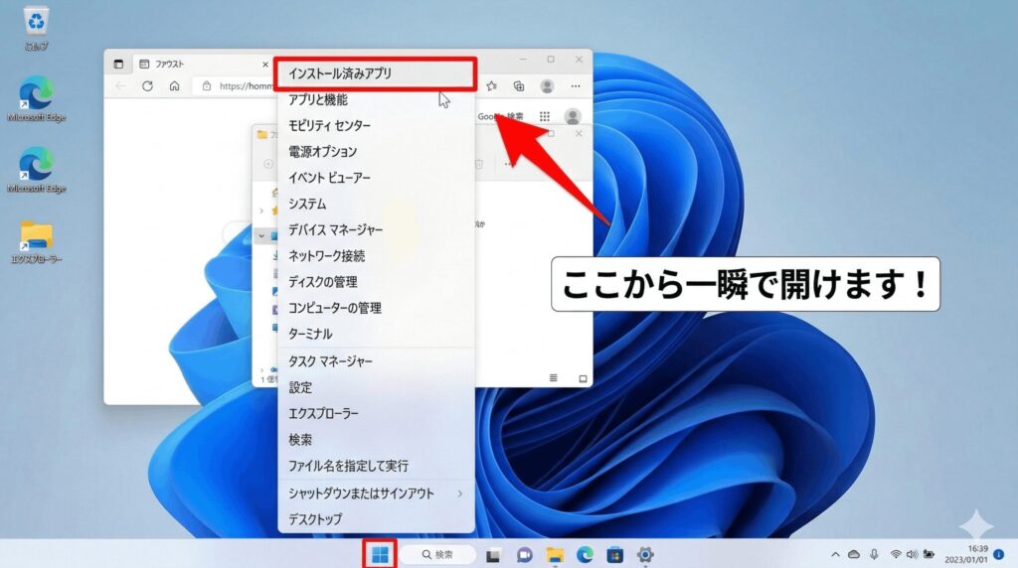Viewport: 1018px width, 568px height.
Task: Click ターミナル menu entry
Action: coord(310,334)
